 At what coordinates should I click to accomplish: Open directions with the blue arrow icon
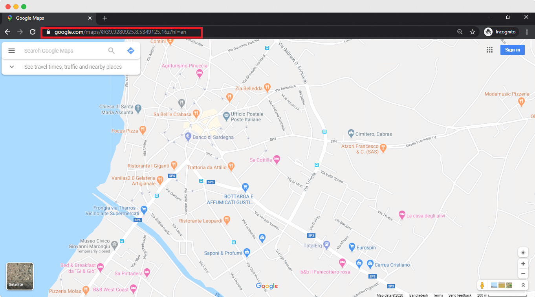click(x=131, y=51)
